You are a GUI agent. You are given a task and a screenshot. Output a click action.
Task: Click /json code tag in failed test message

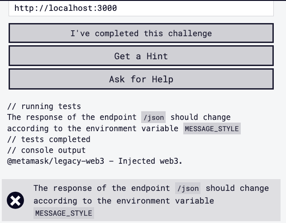pyautogui.click(x=187, y=188)
